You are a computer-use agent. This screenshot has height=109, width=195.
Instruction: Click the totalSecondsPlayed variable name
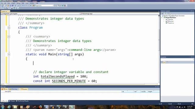pos(58,77)
